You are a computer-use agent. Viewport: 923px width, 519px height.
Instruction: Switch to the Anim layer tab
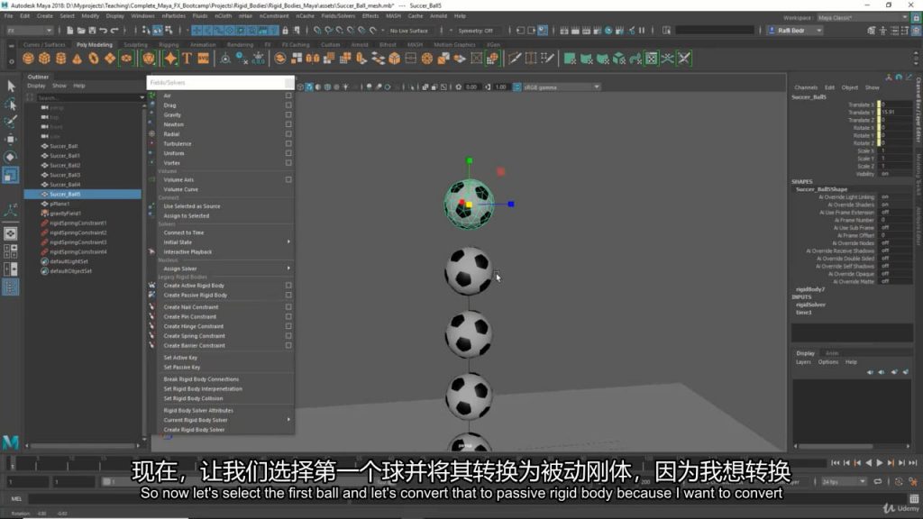831,353
